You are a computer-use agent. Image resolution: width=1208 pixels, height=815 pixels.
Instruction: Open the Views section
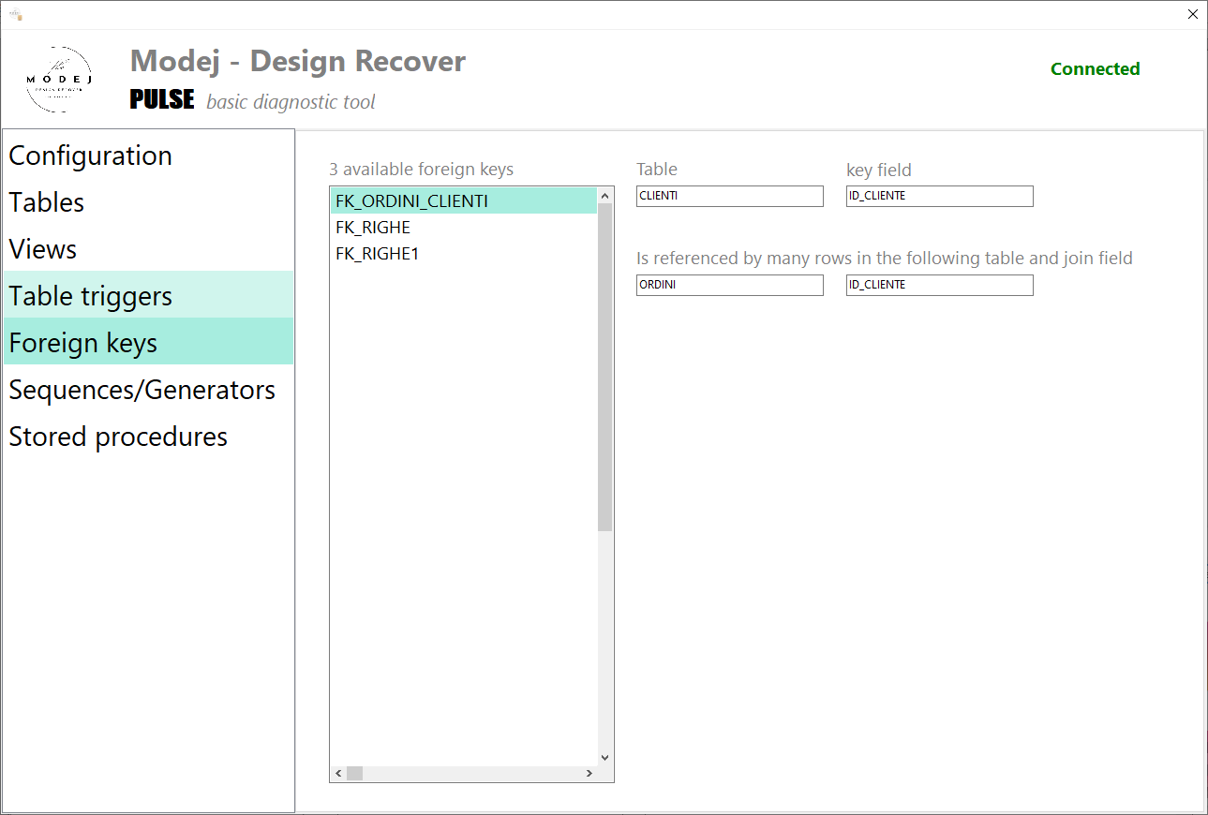[x=149, y=249]
